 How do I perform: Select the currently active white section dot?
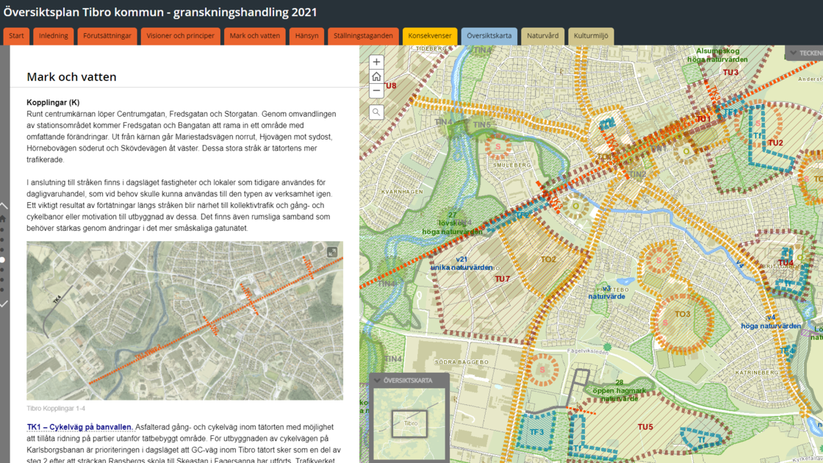click(3, 260)
